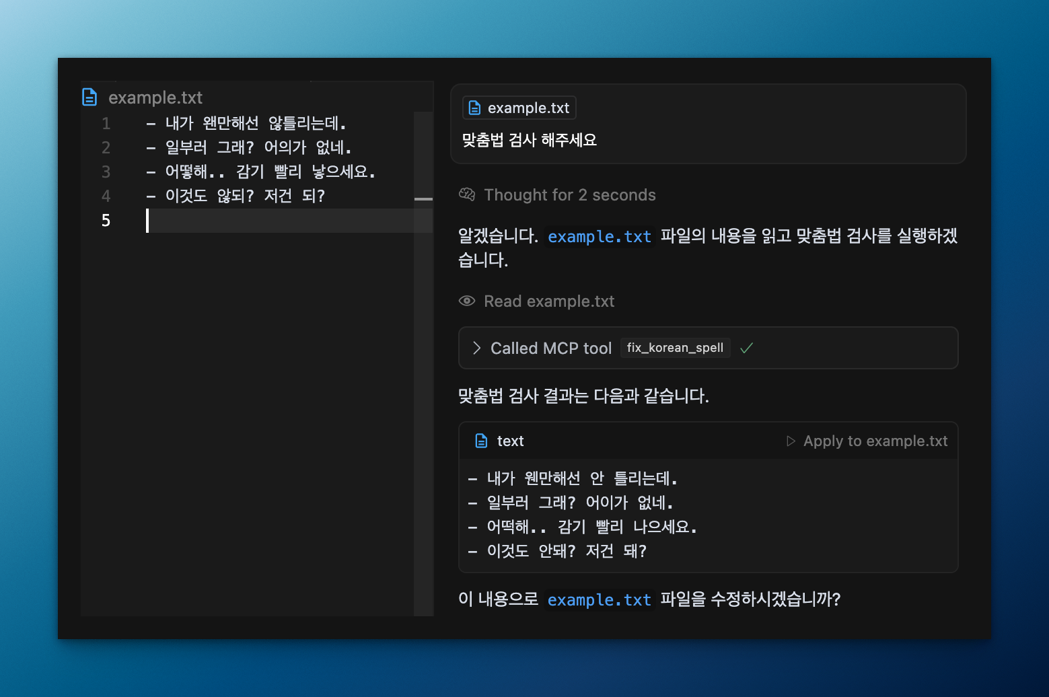
Task: Select the example.txt editor tab
Action: pos(155,97)
